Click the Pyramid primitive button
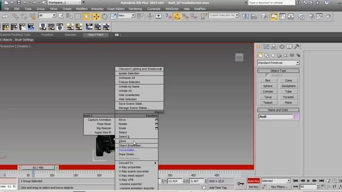 [x=289, y=97]
